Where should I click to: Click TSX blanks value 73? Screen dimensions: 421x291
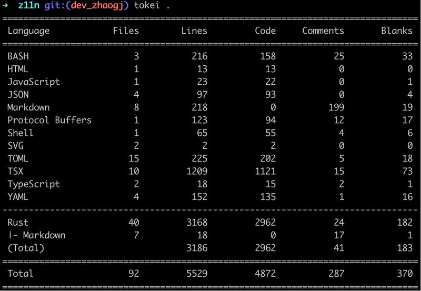click(x=407, y=171)
